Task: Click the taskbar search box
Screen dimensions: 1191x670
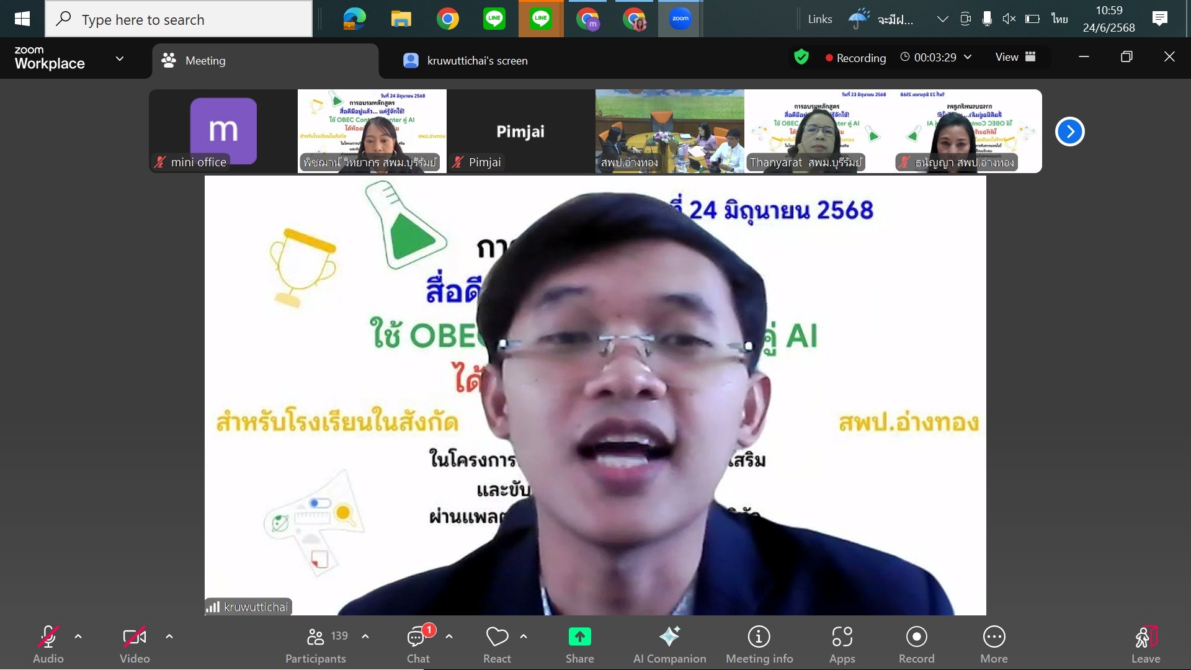Action: 179,19
